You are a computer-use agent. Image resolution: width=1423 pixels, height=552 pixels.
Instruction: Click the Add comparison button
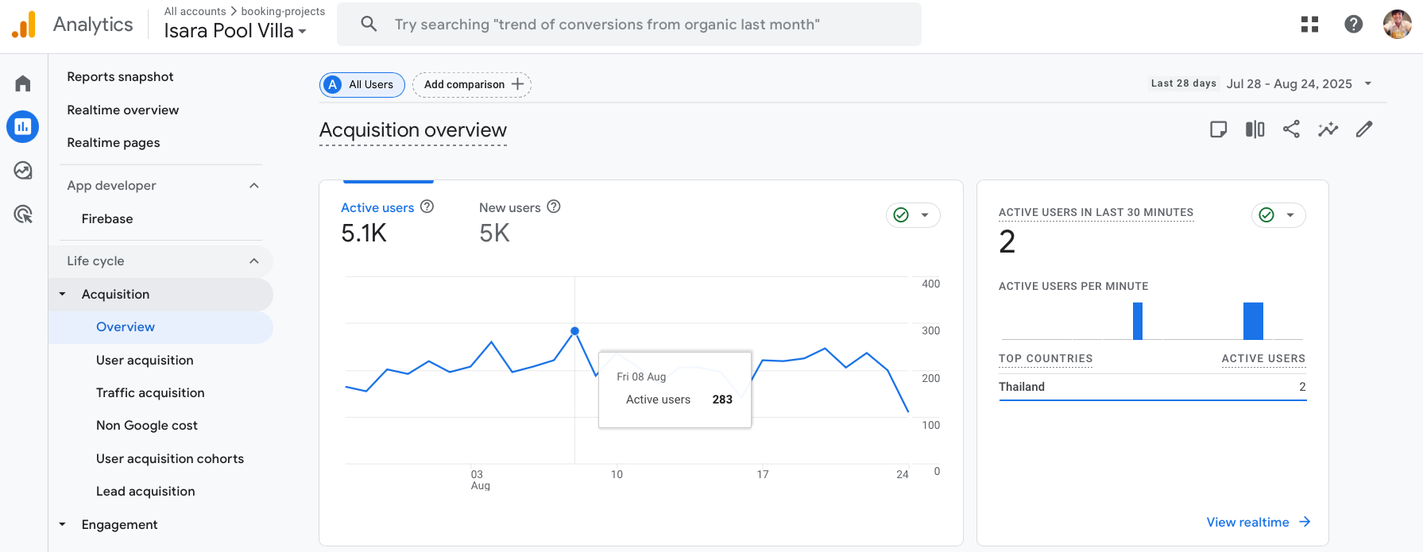point(472,85)
